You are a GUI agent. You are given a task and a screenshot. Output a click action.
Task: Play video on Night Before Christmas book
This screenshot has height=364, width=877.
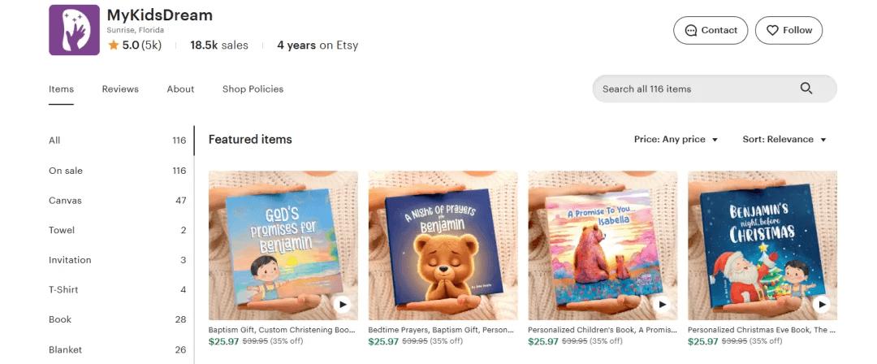tap(822, 305)
